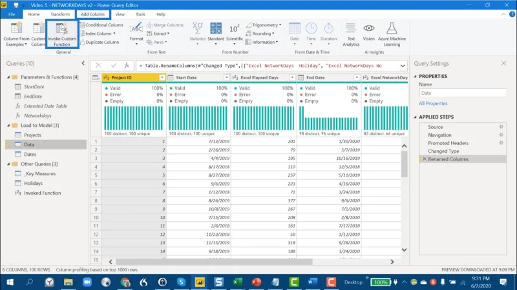Delete the Renamed Columns step
The width and height of the screenshot is (517, 290).
[425, 159]
